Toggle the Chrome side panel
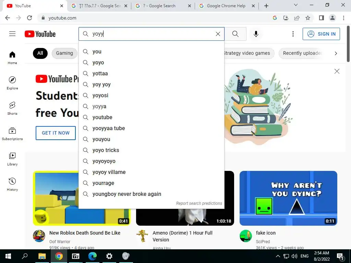The height and width of the screenshot is (263, 351). [322, 18]
